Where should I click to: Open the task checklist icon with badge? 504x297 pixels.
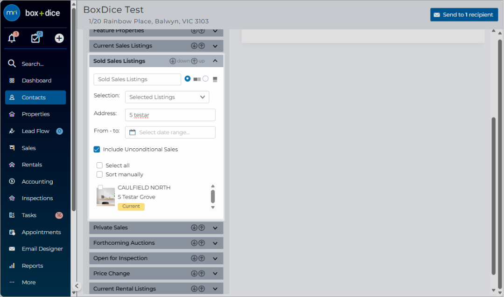pyautogui.click(x=35, y=38)
